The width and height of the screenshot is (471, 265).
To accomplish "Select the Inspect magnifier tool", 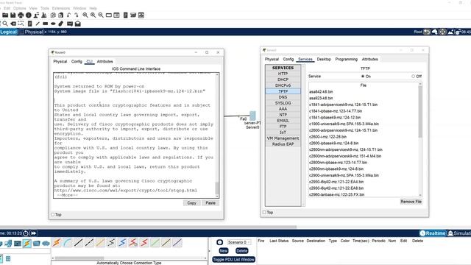I will click(5, 24).
